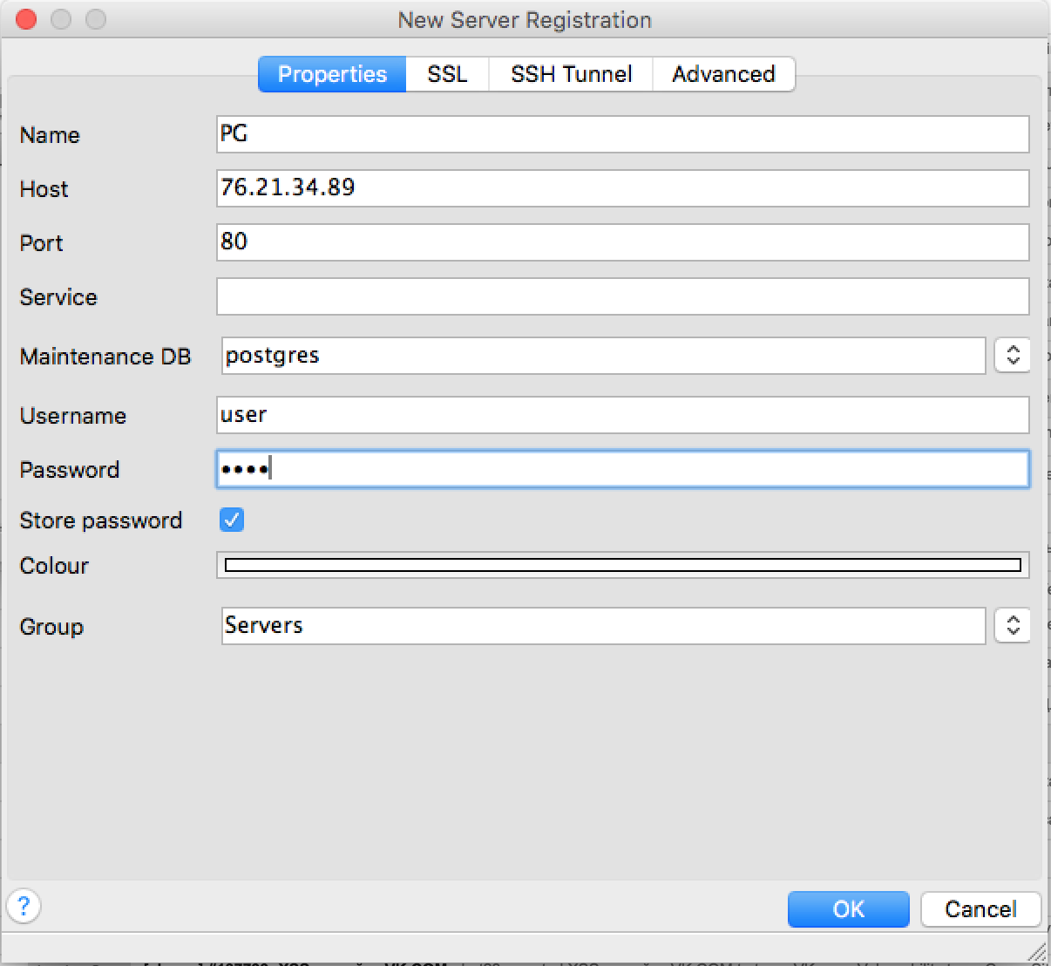This screenshot has width=1051, height=966.
Task: Select the Properties tab
Action: click(x=332, y=74)
